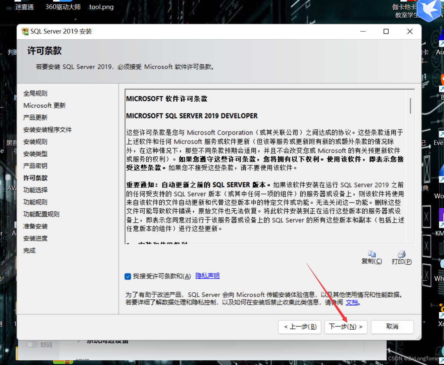This screenshot has width=444, height=365.
Task: Select the 功能配置规则 step
Action: (41, 214)
